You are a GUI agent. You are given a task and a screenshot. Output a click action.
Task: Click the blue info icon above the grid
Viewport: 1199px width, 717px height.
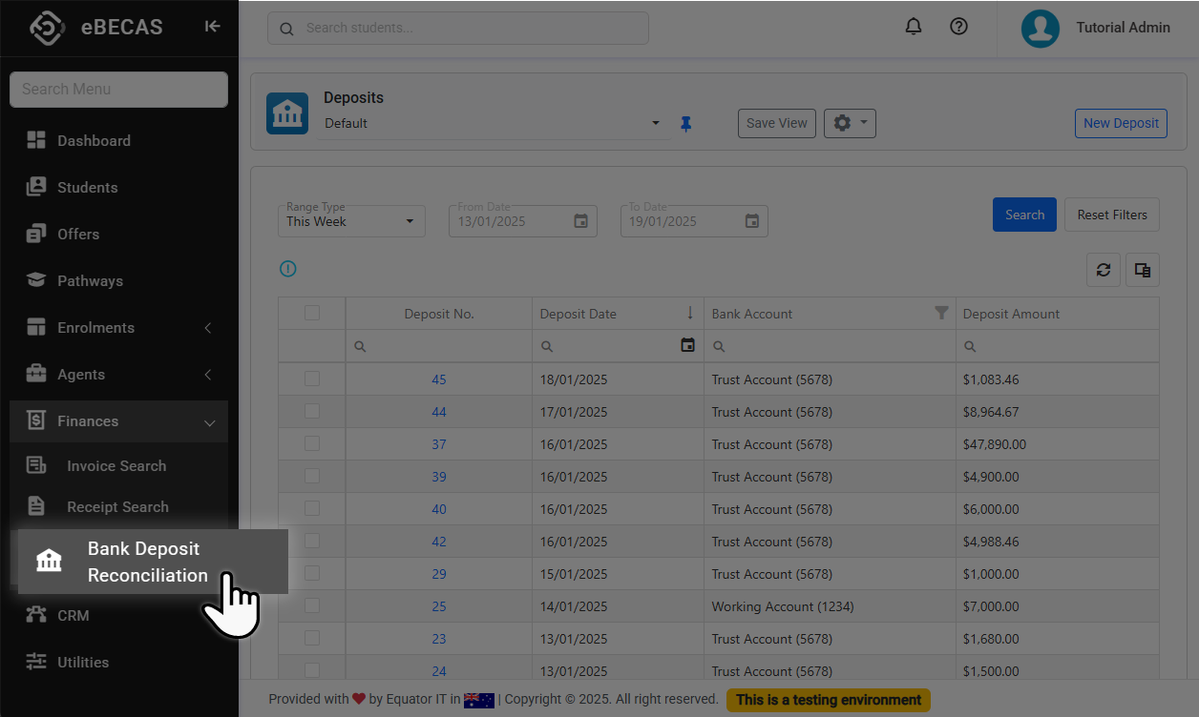pos(287,269)
